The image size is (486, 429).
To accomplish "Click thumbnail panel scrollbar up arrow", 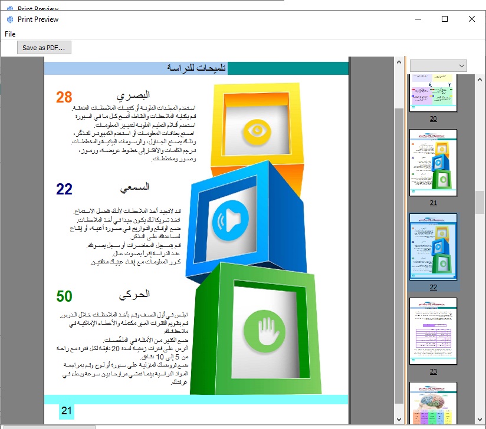I will click(x=480, y=80).
